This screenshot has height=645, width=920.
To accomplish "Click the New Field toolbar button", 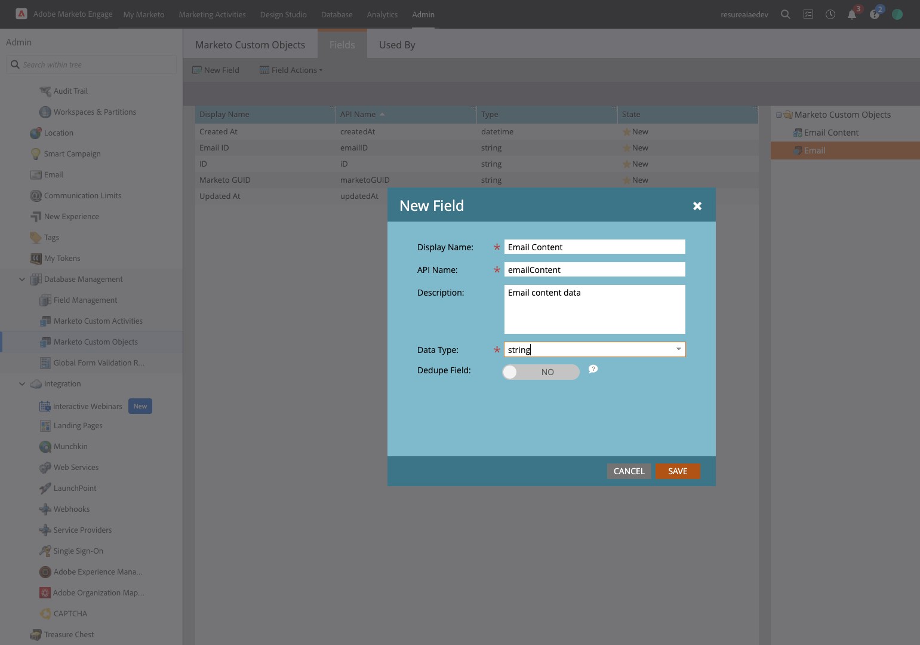I will point(216,70).
